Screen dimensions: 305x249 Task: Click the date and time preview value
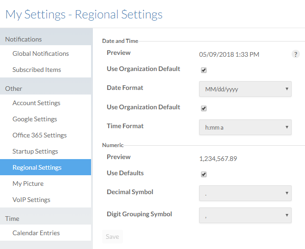point(229,54)
